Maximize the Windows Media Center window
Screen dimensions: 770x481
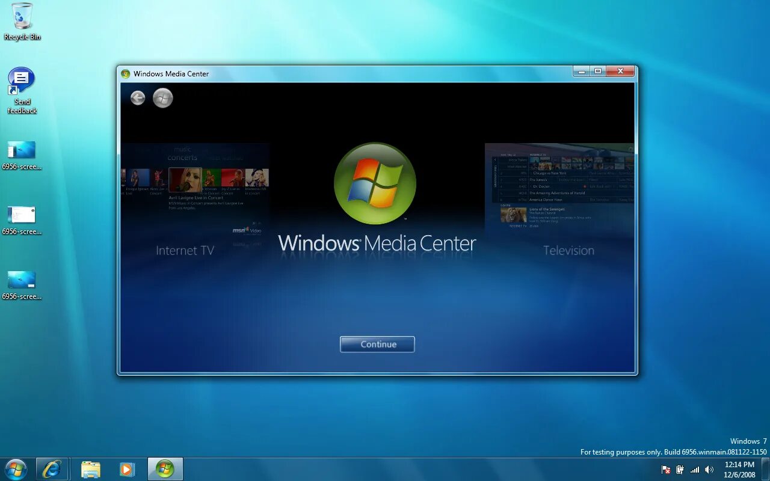(x=597, y=72)
